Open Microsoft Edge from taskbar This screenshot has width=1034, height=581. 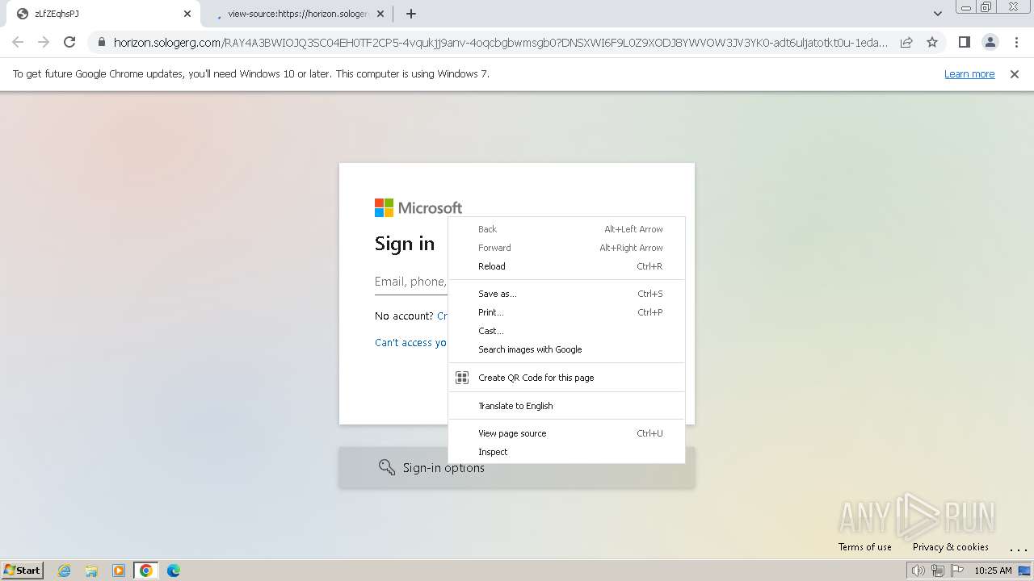point(173,571)
